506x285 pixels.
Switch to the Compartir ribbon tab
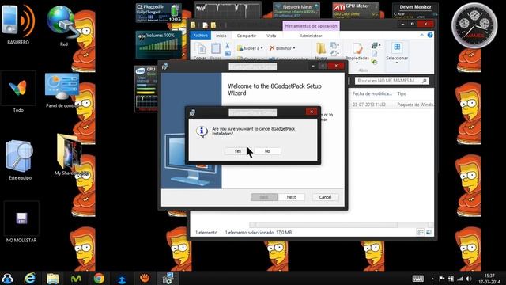point(246,36)
